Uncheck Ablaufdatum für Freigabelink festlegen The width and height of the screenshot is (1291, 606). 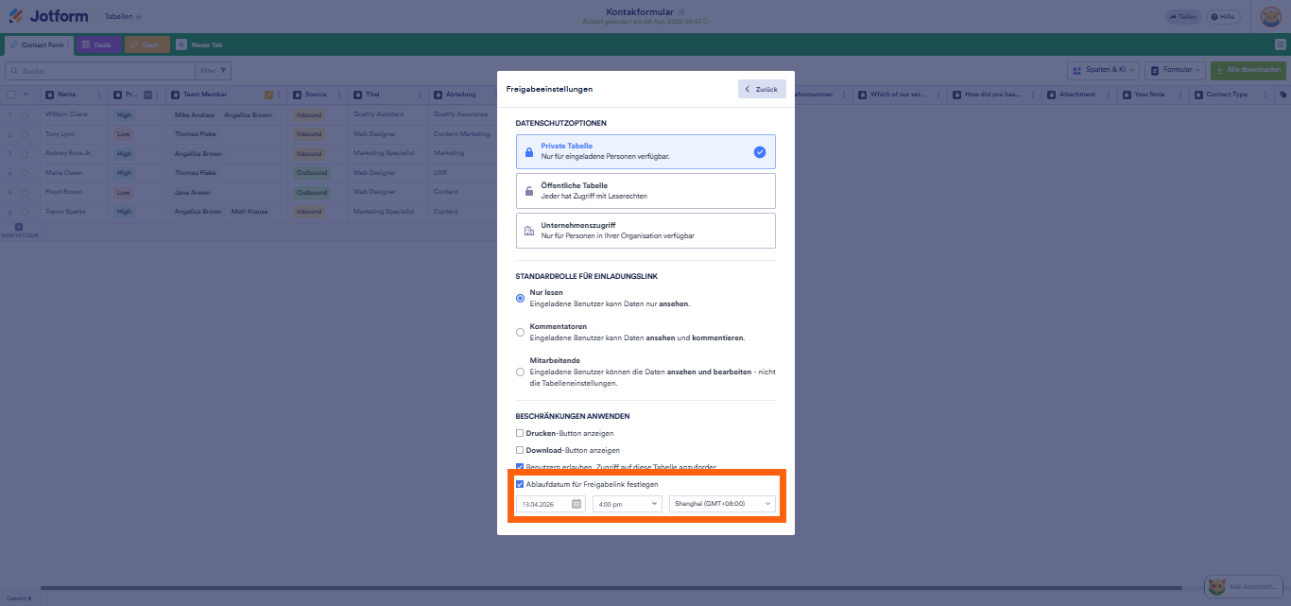point(520,484)
